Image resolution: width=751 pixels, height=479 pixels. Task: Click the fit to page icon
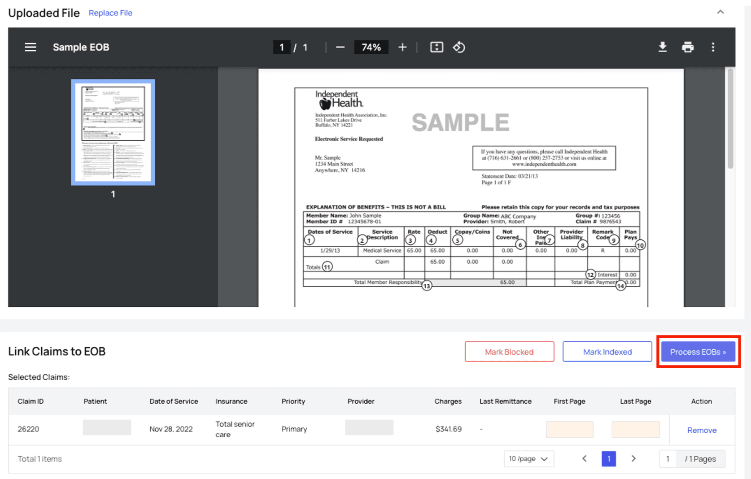[437, 47]
